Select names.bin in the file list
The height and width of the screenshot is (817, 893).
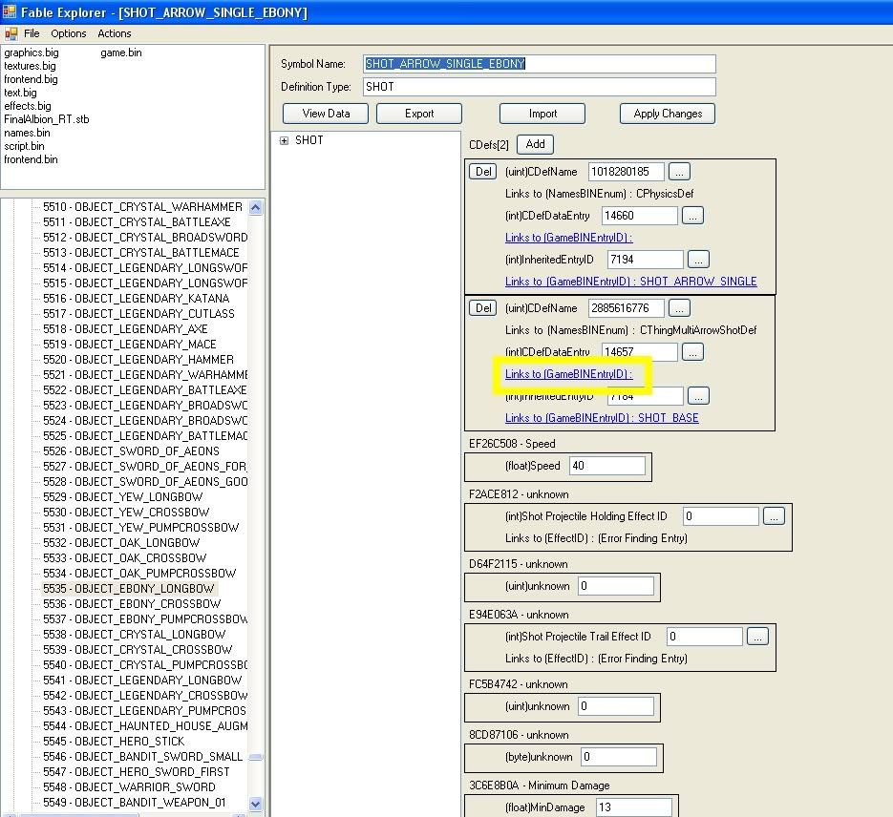(27, 133)
